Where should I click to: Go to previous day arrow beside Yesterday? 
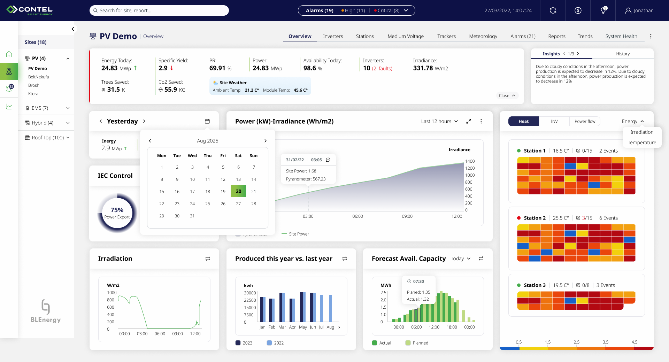tap(101, 121)
